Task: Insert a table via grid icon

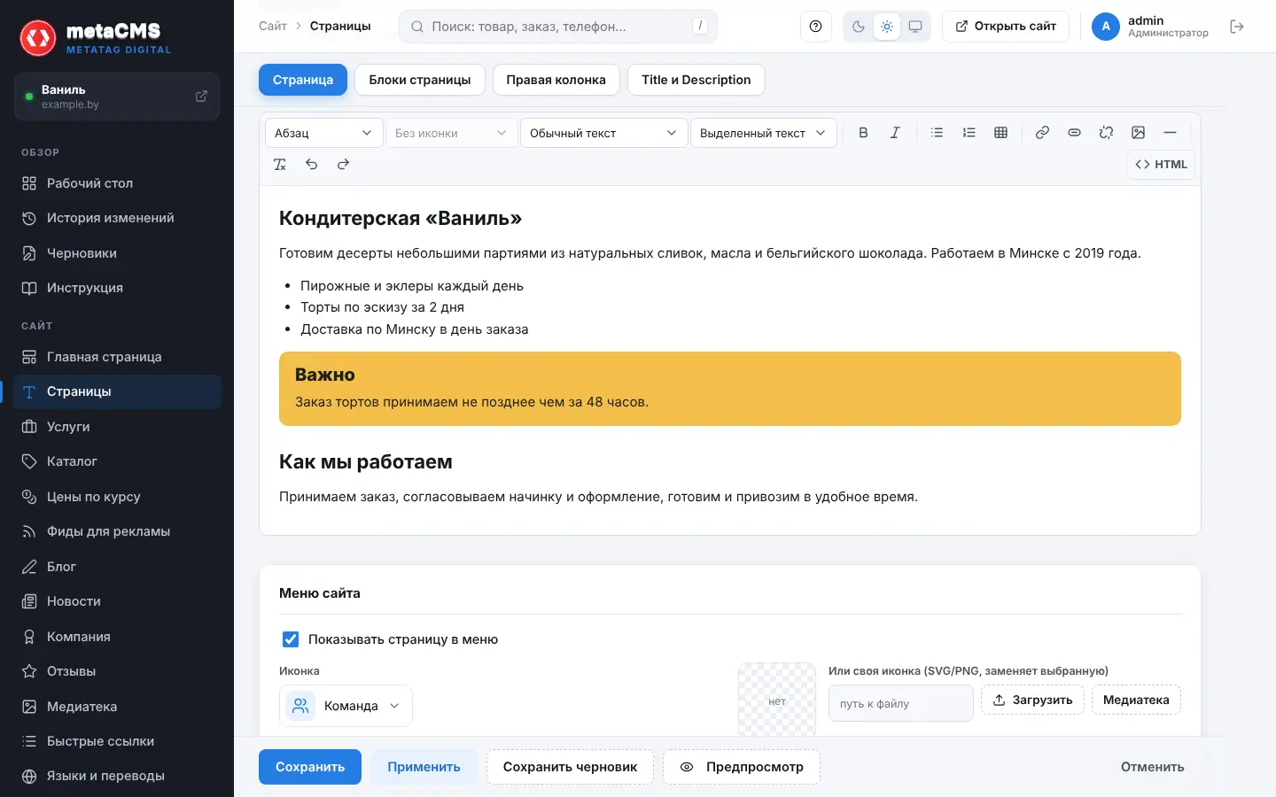Action: coord(1000,133)
